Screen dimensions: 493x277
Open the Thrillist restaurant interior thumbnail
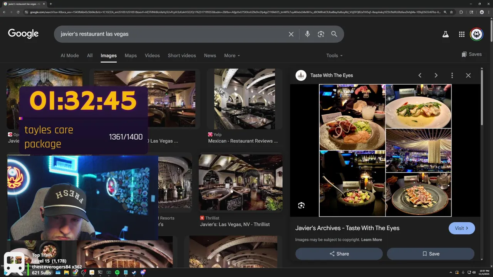[240, 182]
